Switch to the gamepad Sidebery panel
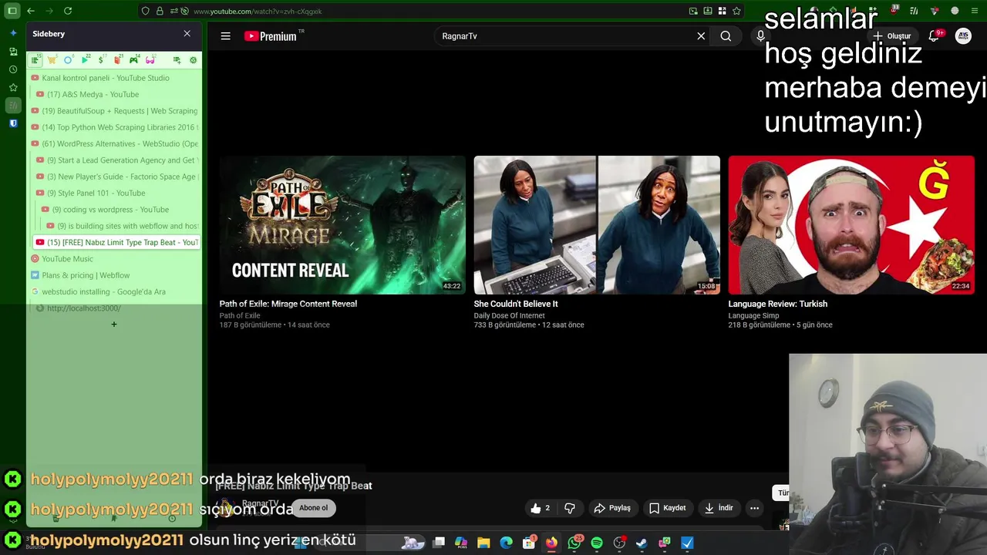The image size is (987, 555). click(134, 59)
